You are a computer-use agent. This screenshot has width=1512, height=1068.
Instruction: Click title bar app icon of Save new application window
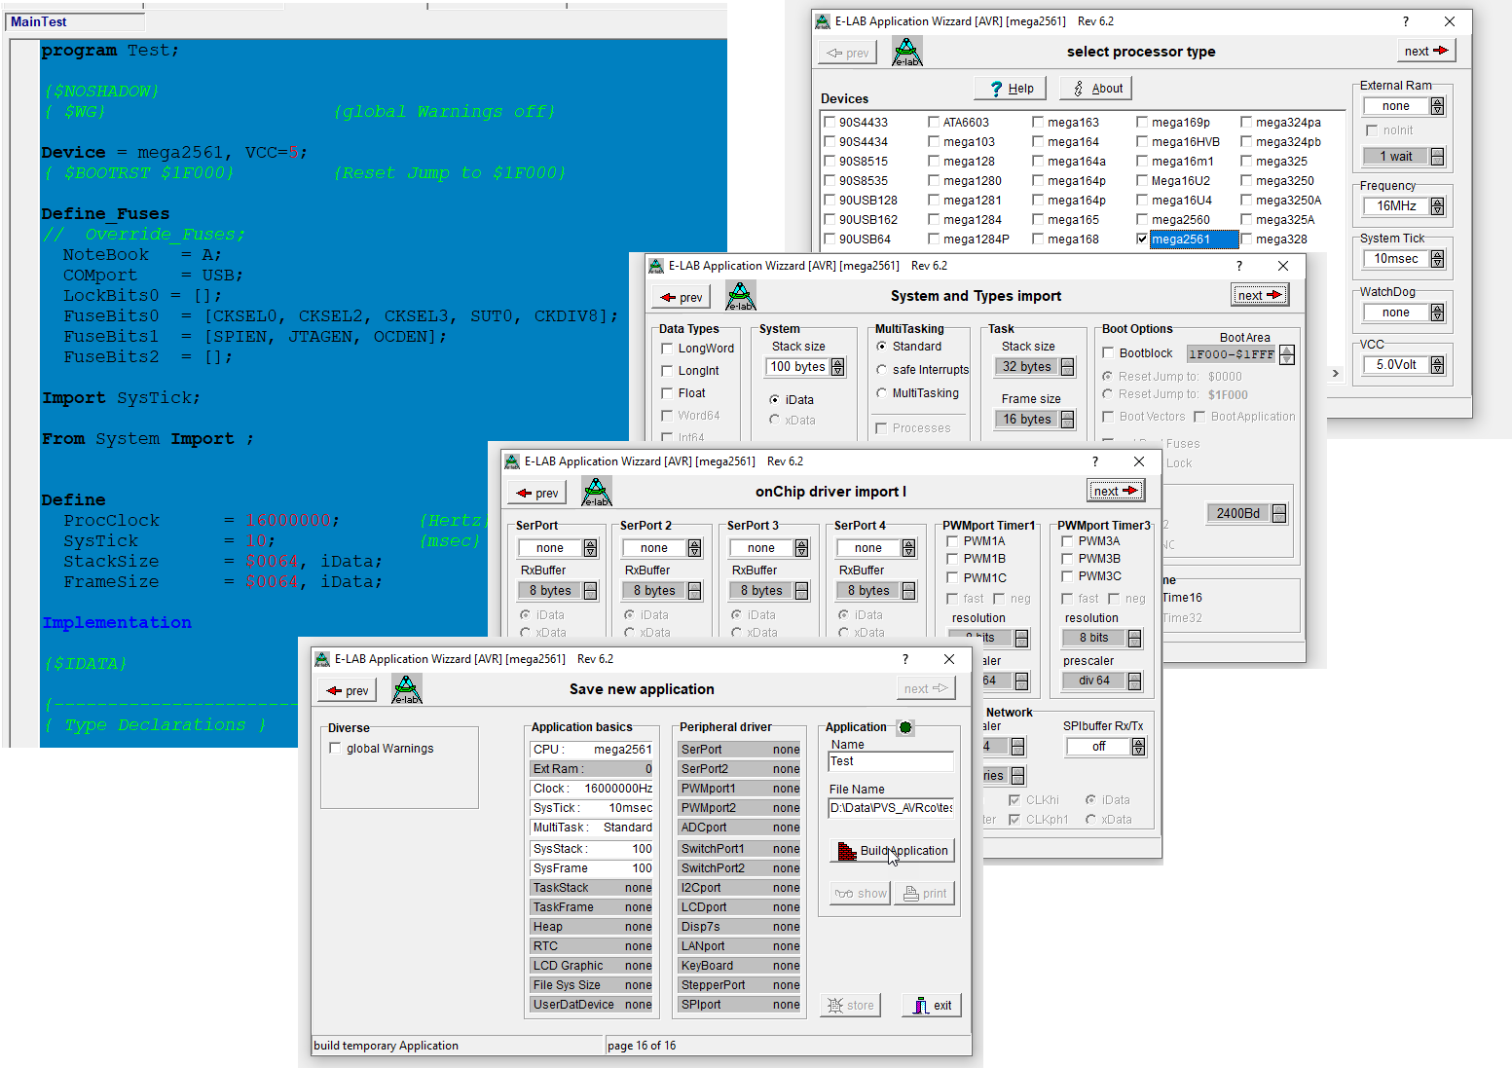(322, 659)
